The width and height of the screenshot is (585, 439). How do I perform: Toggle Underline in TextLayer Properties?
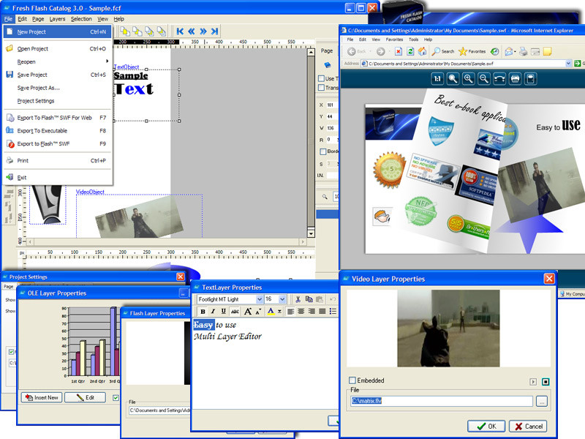pos(224,312)
